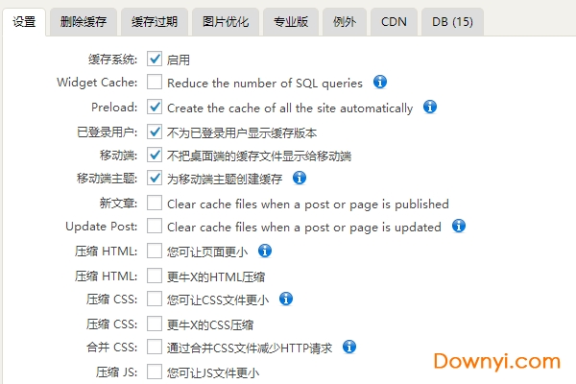Switch to the 删除缓存 tab
The image size is (576, 384).
(84, 20)
